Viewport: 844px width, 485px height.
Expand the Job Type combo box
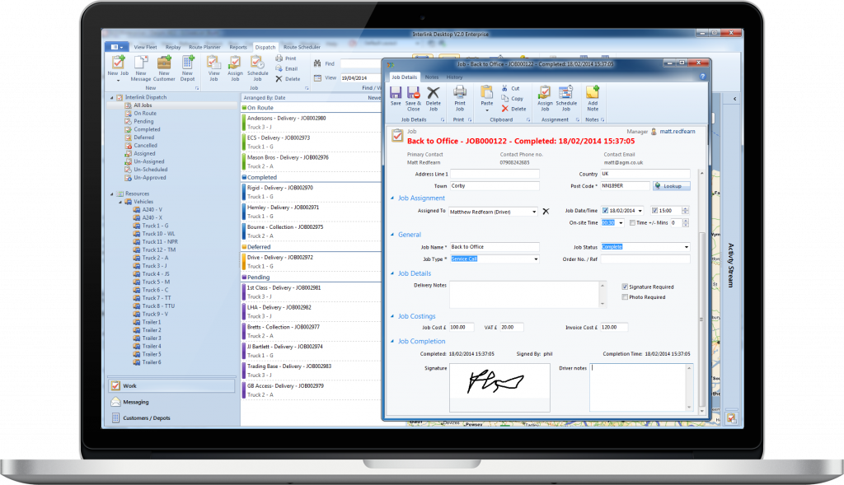(x=536, y=259)
